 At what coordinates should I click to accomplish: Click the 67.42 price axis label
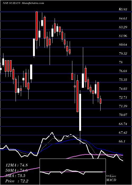coord(123,133)
